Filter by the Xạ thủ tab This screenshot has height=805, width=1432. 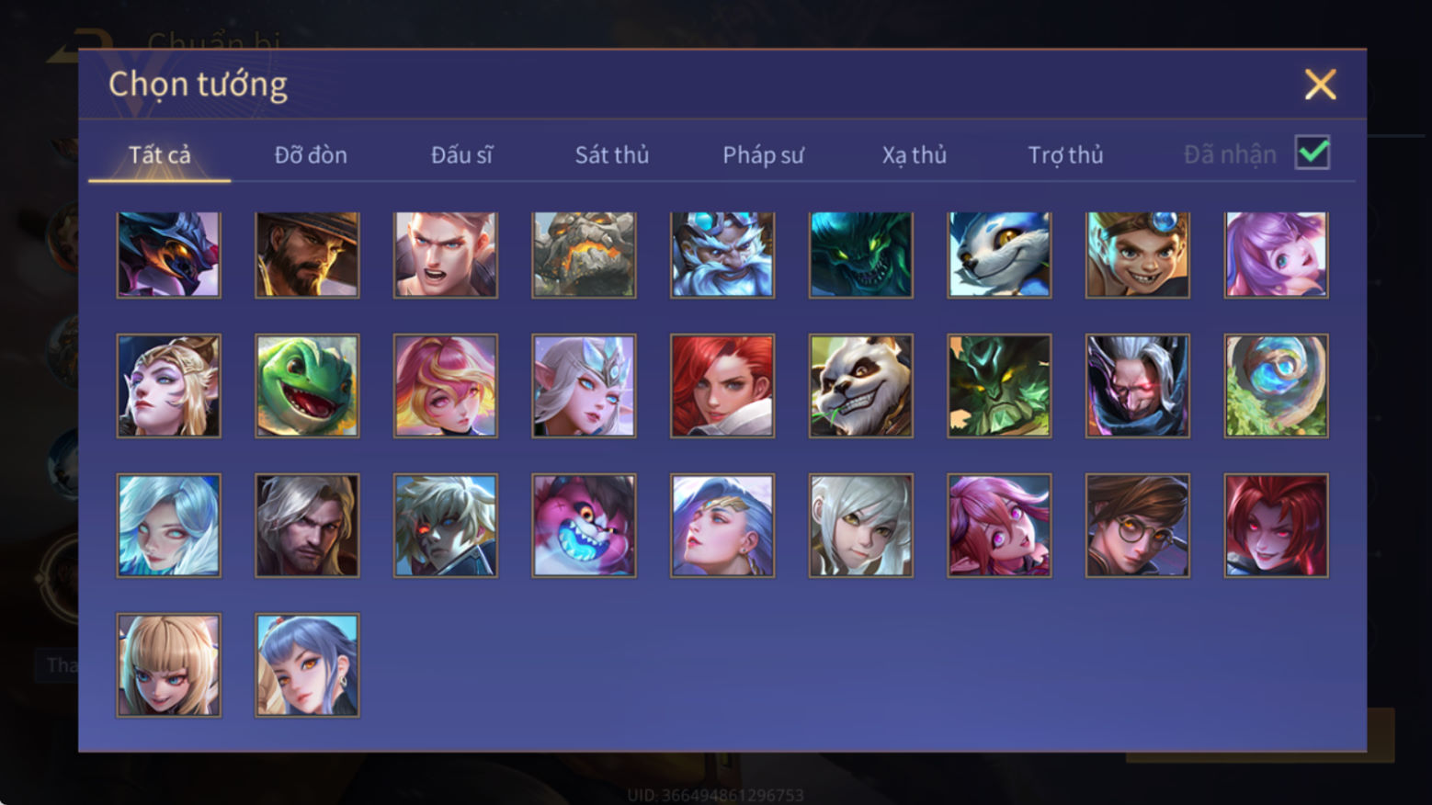915,155
